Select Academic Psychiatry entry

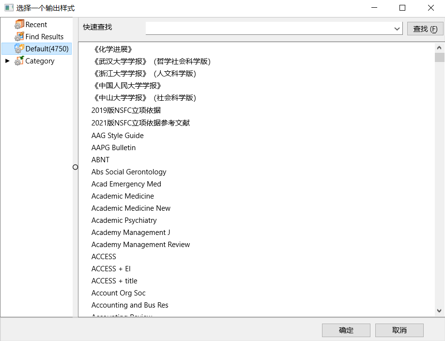click(x=124, y=220)
